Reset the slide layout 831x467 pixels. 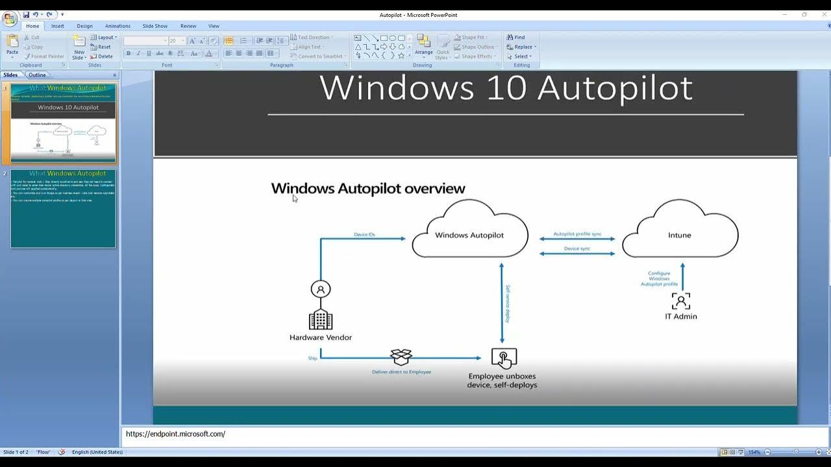click(x=101, y=47)
